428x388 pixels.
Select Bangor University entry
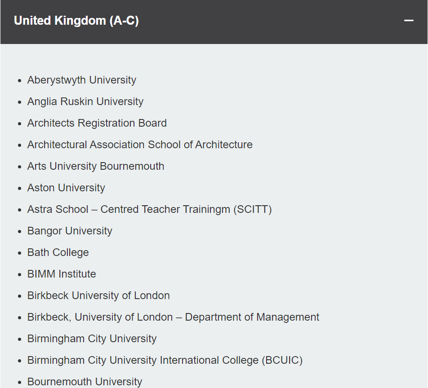(x=70, y=231)
